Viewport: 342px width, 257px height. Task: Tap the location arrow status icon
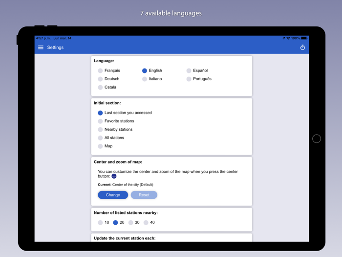pos(283,38)
